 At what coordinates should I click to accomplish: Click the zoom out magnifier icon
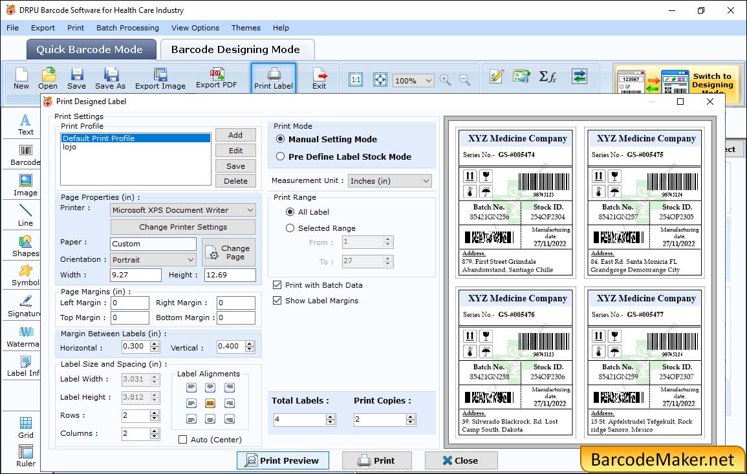coord(464,80)
